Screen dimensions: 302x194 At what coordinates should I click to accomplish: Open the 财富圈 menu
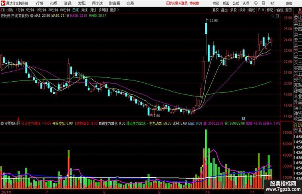114,3
